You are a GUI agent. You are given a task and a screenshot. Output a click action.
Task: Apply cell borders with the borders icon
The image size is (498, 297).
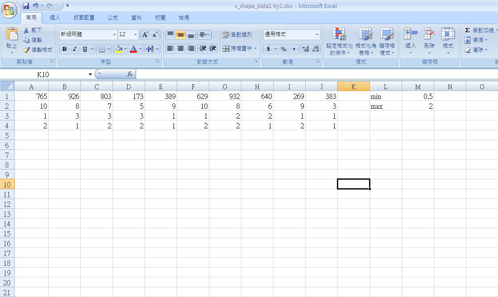point(102,49)
